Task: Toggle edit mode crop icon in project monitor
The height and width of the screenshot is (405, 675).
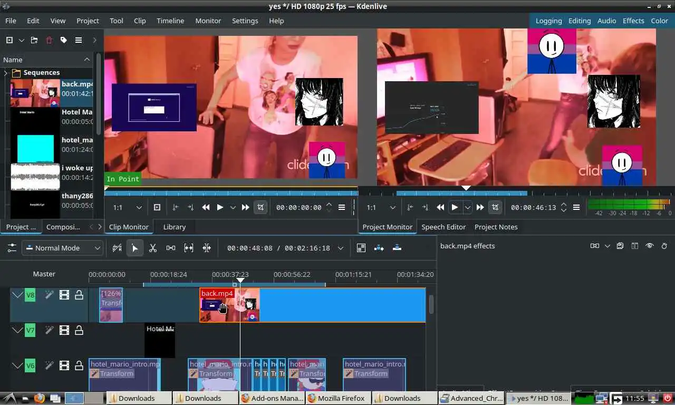Action: tap(495, 207)
